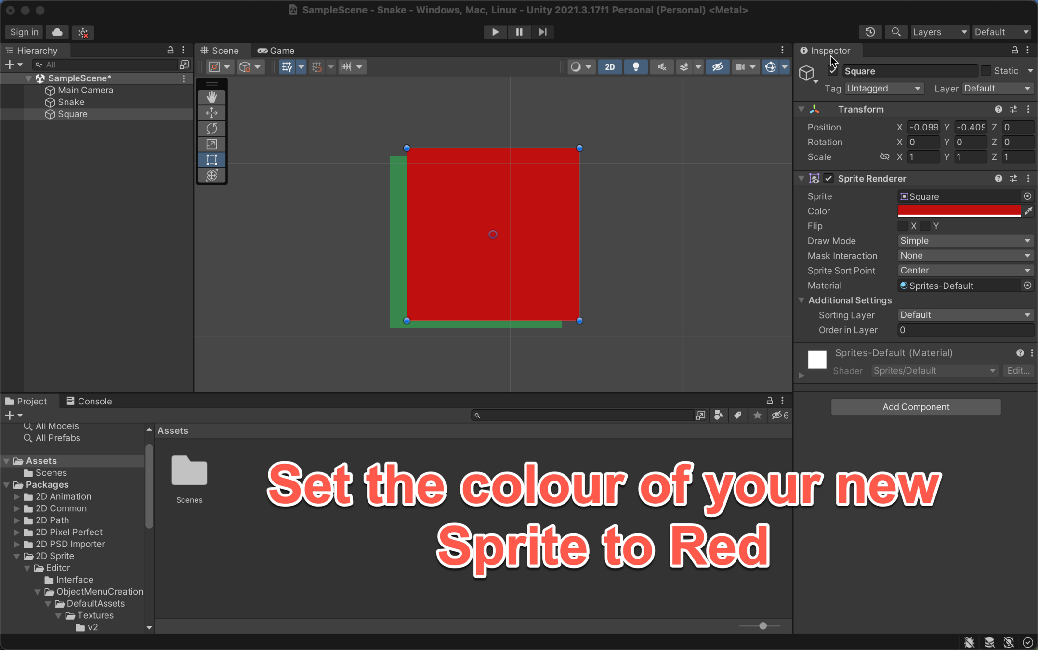
Task: Open the cloud services icon
Action: click(57, 32)
